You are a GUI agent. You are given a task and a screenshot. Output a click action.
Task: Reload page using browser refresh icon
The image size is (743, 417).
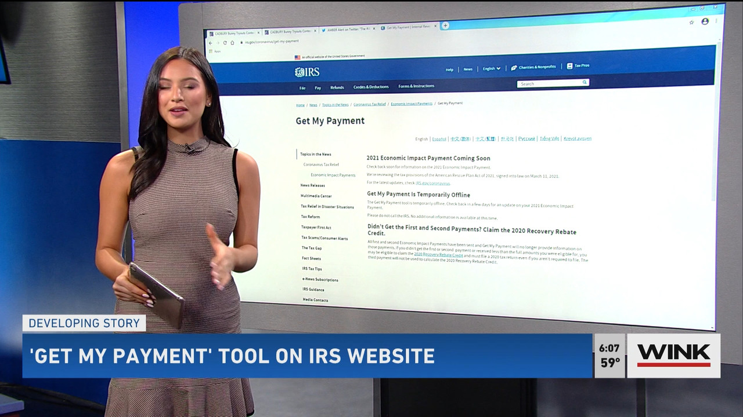tap(225, 43)
